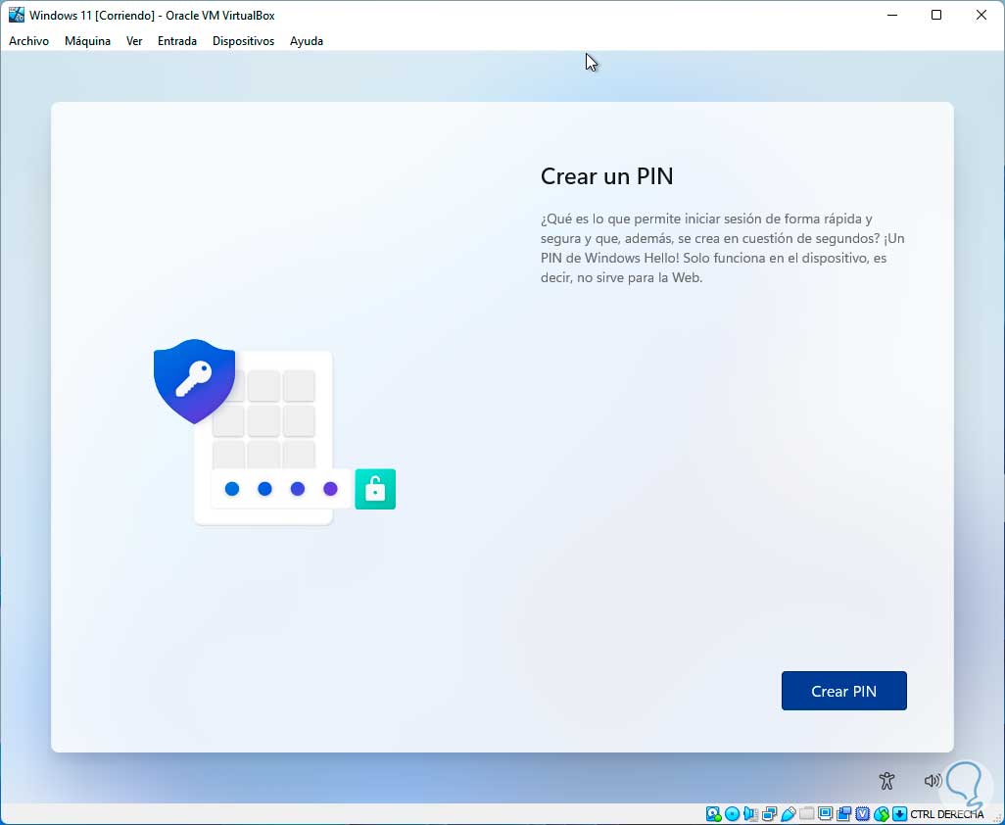Click the volume speaker icon
This screenshot has height=825, width=1005.
(933, 780)
